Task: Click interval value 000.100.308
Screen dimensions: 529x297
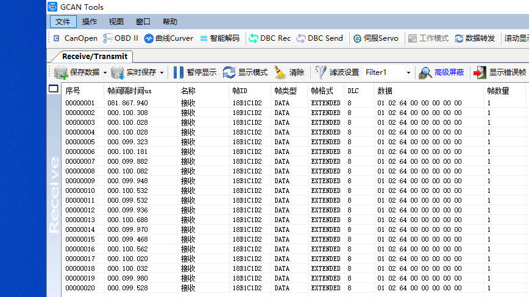Action: point(127,113)
